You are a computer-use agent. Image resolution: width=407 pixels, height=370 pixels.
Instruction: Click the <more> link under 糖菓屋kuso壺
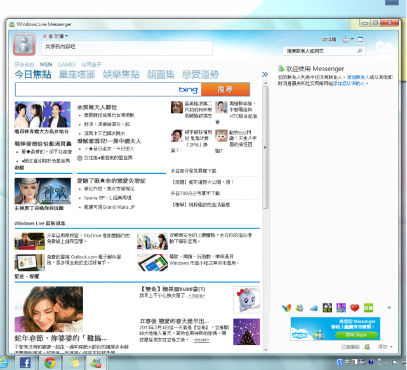click(197, 296)
